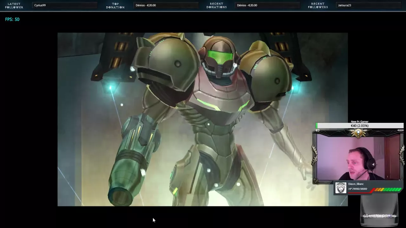Click the HP 29990/30000 readout
Screen dimensions: 406x228
(358, 189)
